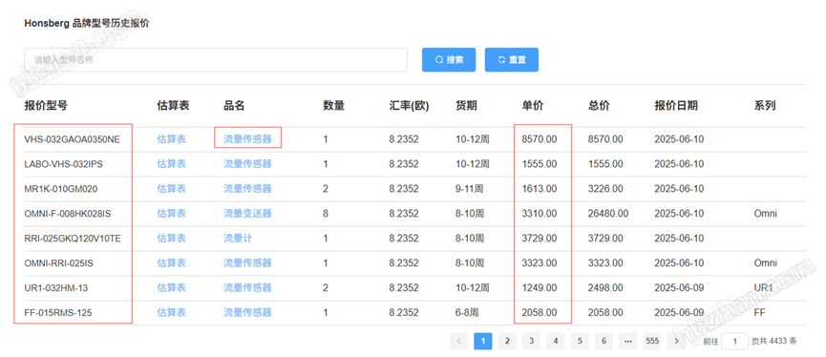The image size is (826, 357).
Task: Go to previous page arrow
Action: 458,341
